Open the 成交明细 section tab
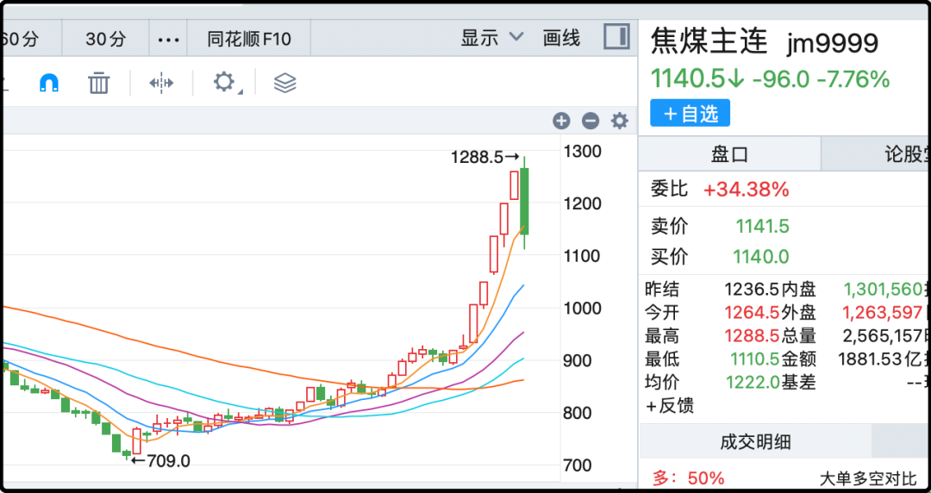 pos(755,442)
